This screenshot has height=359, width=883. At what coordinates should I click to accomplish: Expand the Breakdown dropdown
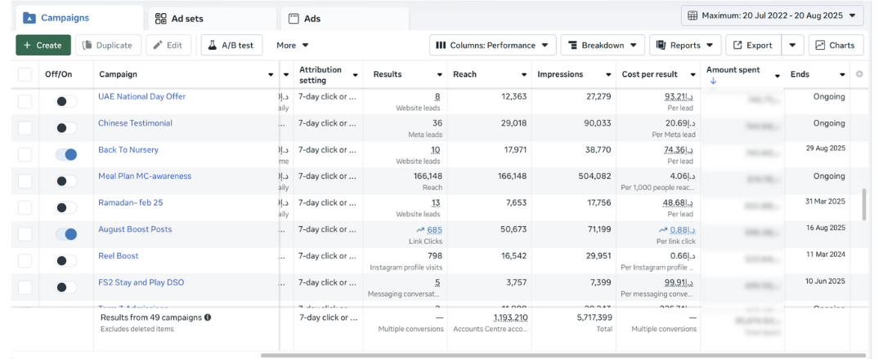click(x=603, y=46)
